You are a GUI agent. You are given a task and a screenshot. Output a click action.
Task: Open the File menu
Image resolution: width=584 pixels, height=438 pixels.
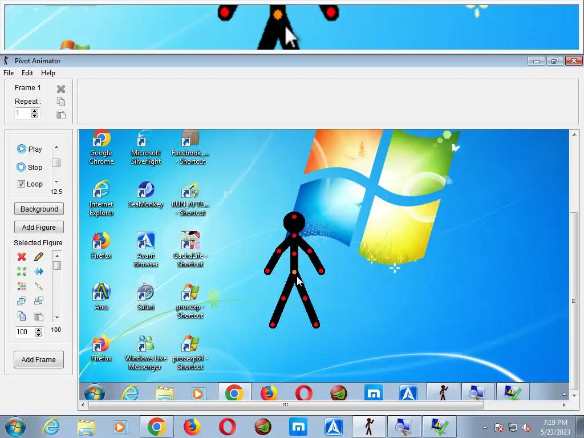(9, 73)
